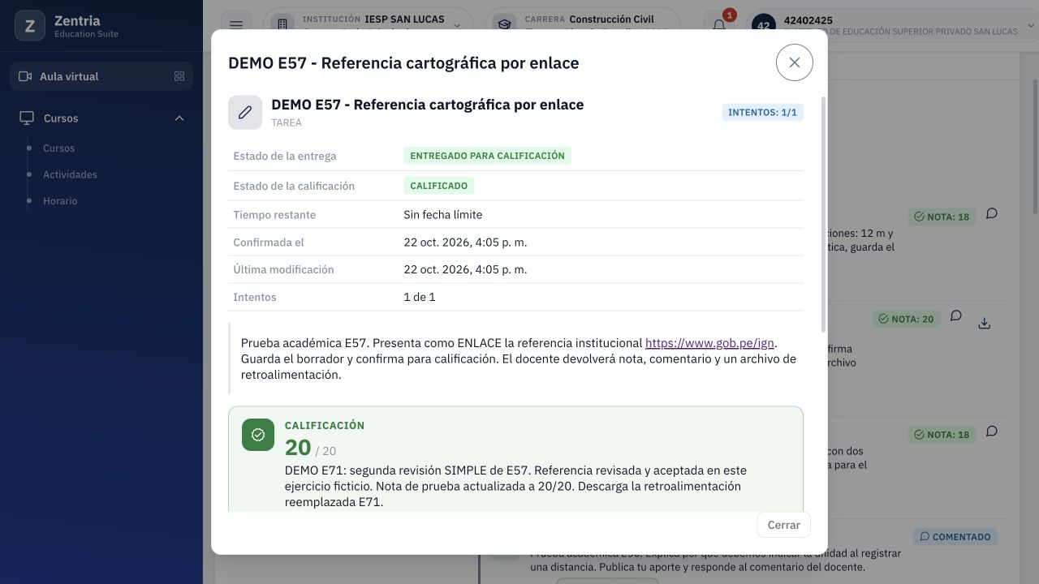Collapse the Cursos section chevron
The image size is (1039, 584).
click(179, 118)
